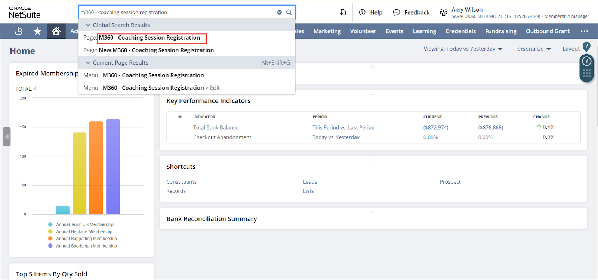Select Page: M360 - Coaching Session Registration result

coord(149,38)
